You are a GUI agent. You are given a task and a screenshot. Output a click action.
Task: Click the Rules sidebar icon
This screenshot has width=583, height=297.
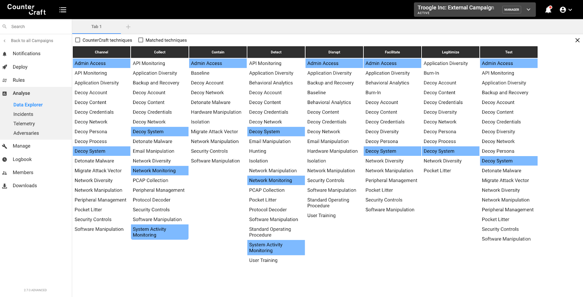click(5, 80)
